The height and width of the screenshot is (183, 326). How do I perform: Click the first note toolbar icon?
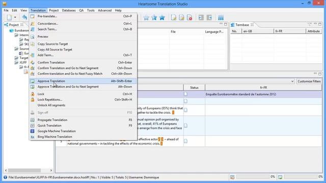[174, 18]
